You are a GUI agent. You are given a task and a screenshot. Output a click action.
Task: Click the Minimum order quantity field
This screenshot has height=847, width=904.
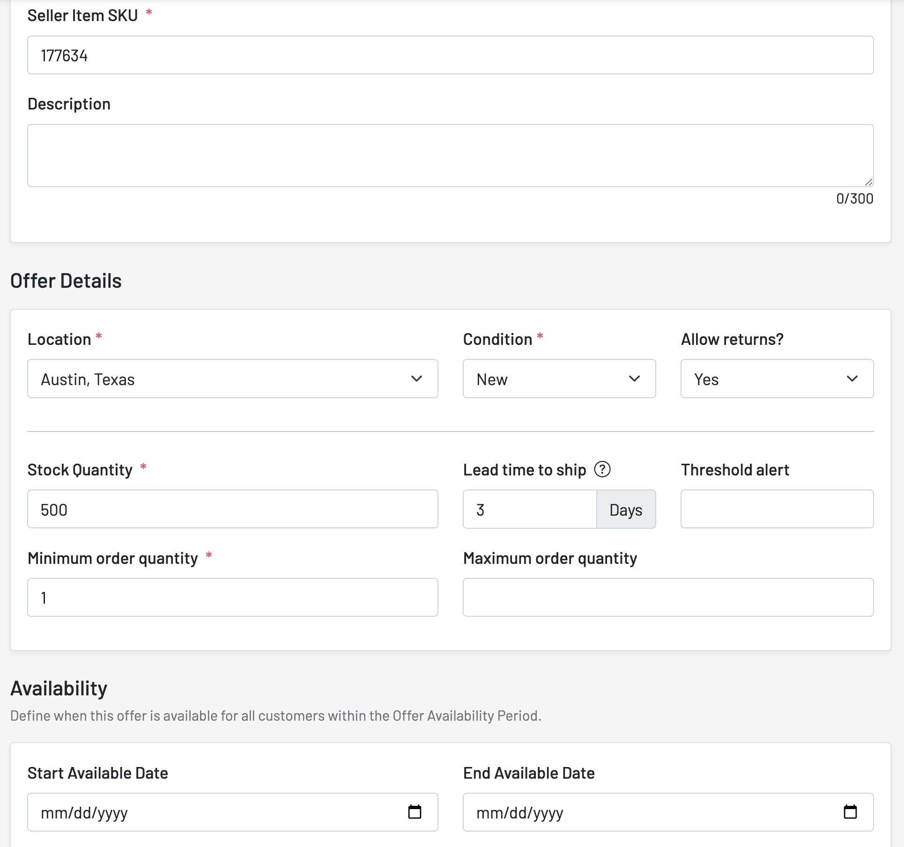point(232,598)
